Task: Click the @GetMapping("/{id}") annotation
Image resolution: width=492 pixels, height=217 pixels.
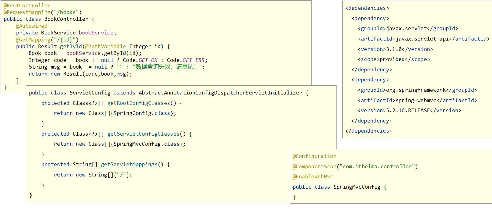Action: click(x=47, y=40)
